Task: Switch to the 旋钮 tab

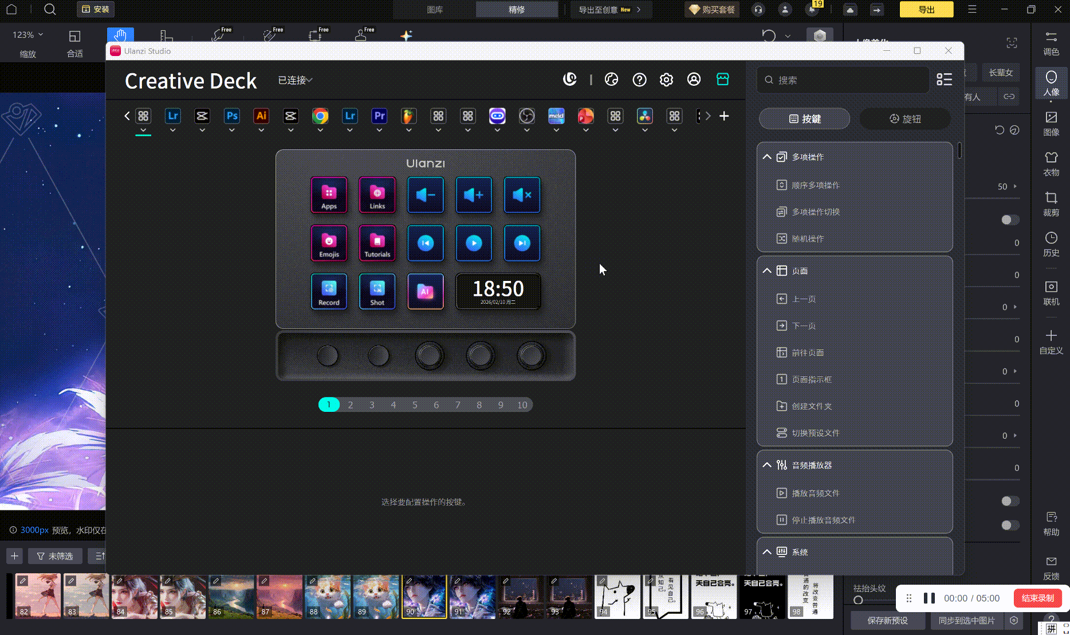Action: point(905,119)
